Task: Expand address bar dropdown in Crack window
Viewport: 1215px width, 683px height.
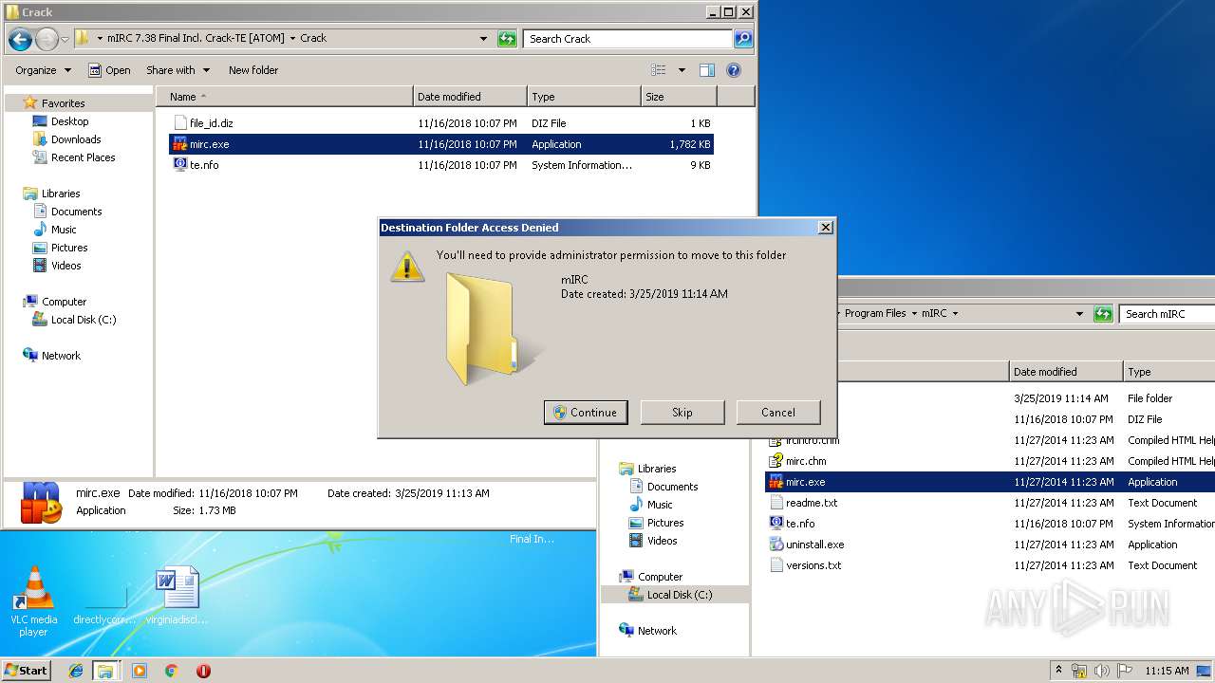Action: click(x=484, y=39)
